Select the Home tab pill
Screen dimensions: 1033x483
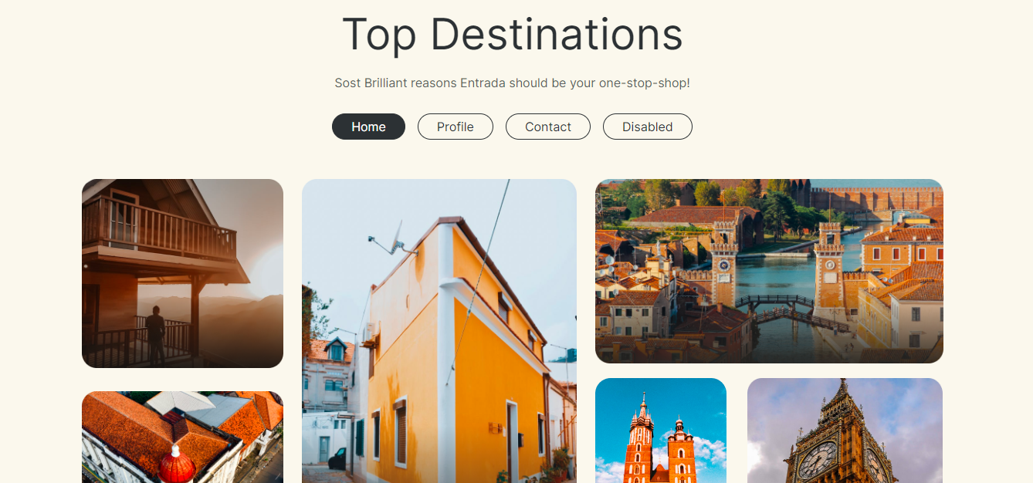pyautogui.click(x=368, y=127)
